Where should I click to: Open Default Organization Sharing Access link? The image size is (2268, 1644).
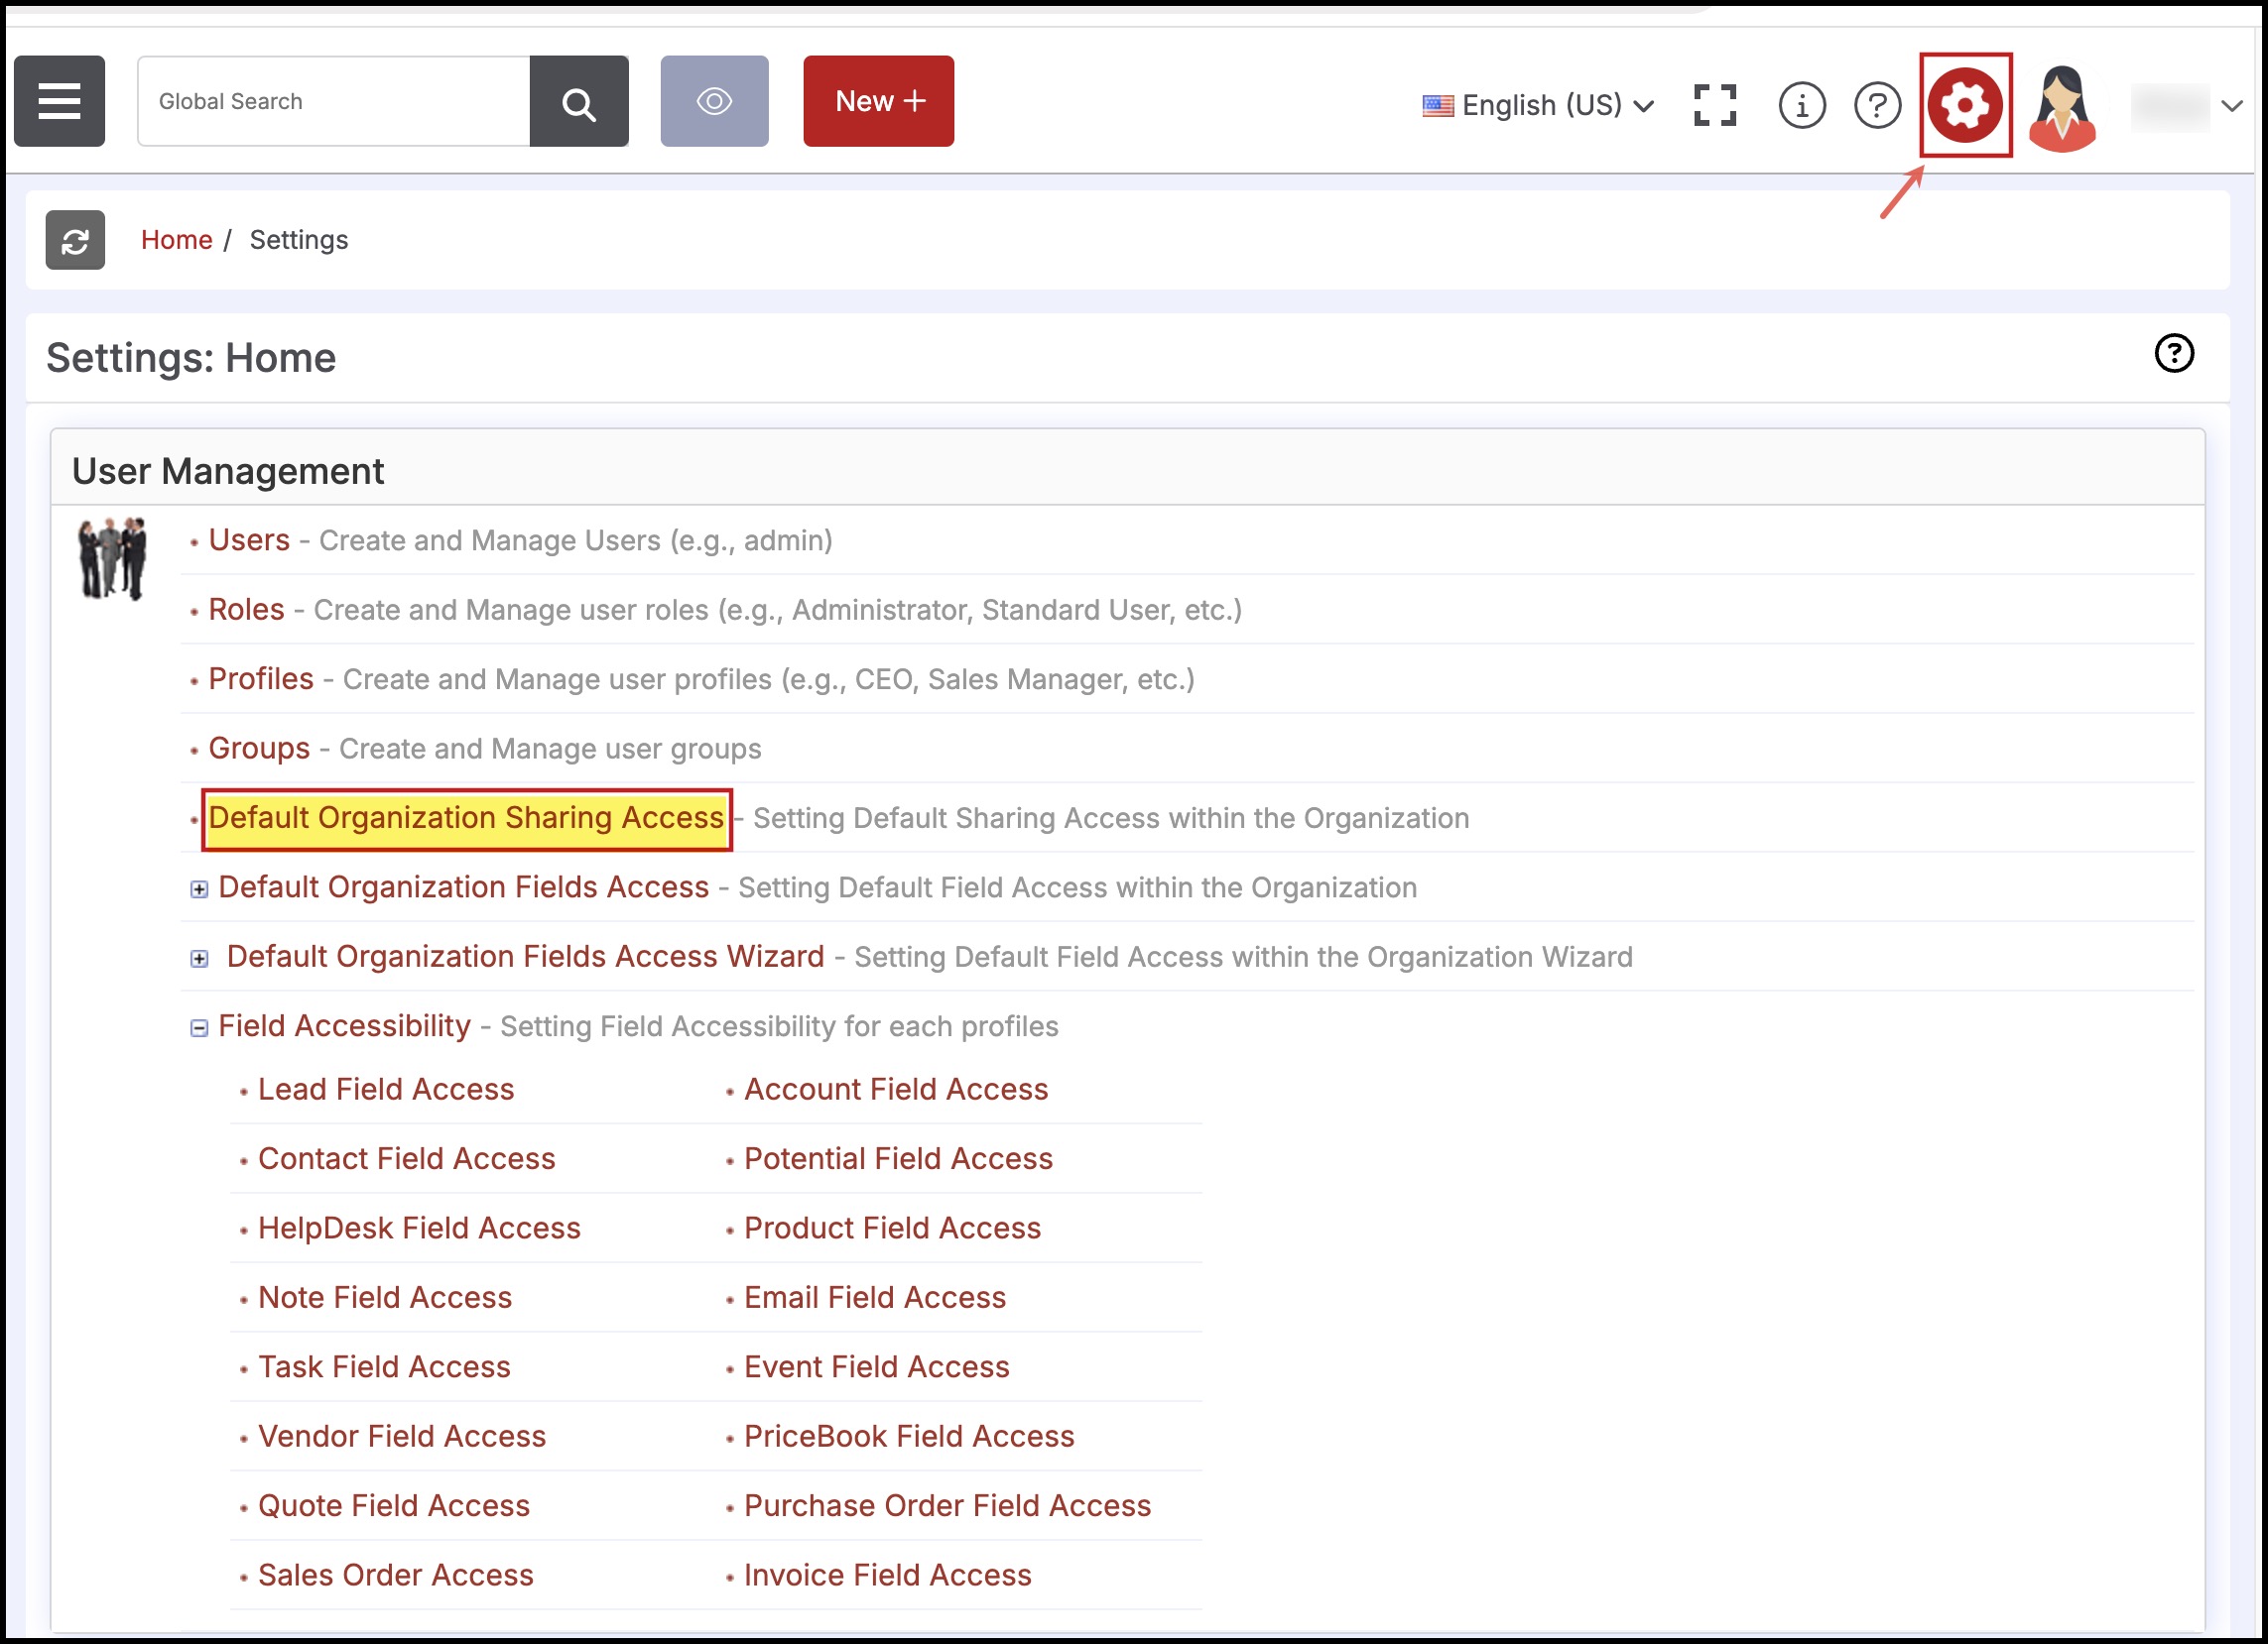466,818
